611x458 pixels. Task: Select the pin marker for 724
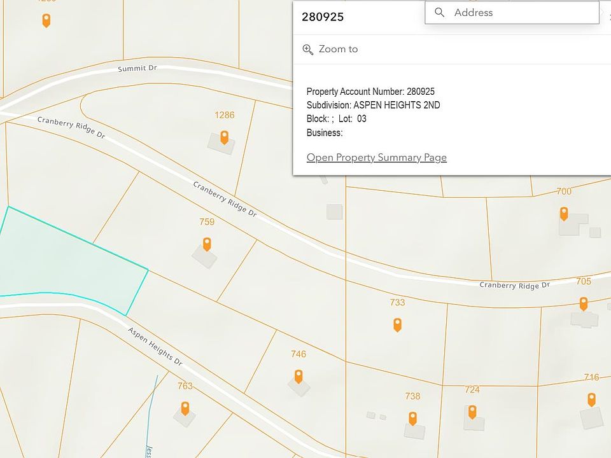point(472,412)
